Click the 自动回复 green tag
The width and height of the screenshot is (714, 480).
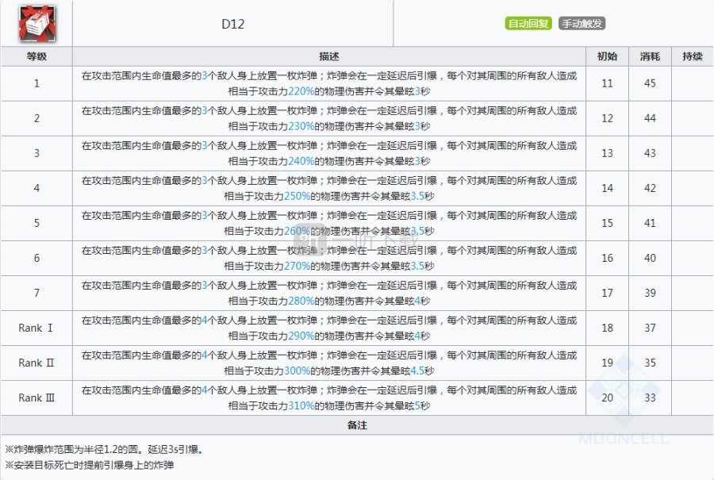[x=528, y=23]
